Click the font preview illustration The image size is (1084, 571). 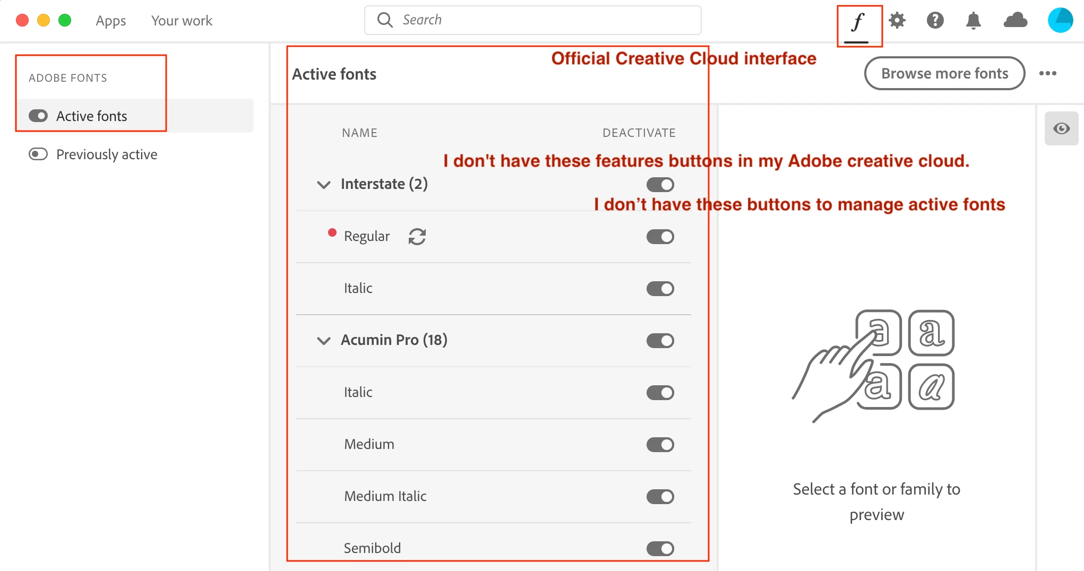(874, 366)
